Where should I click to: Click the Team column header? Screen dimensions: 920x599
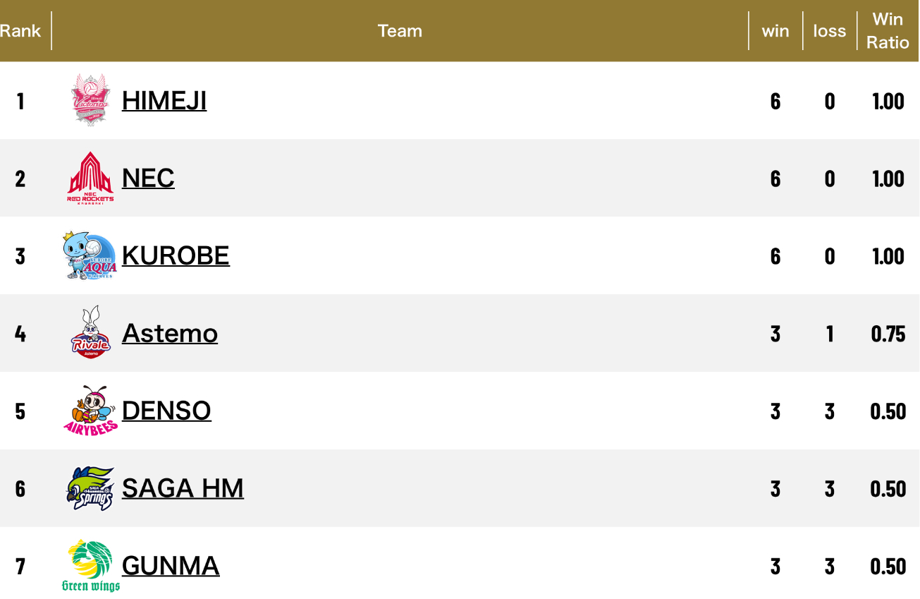(400, 31)
